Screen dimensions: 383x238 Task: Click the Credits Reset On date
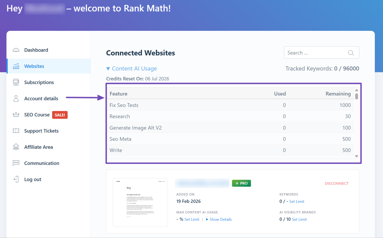157,79
